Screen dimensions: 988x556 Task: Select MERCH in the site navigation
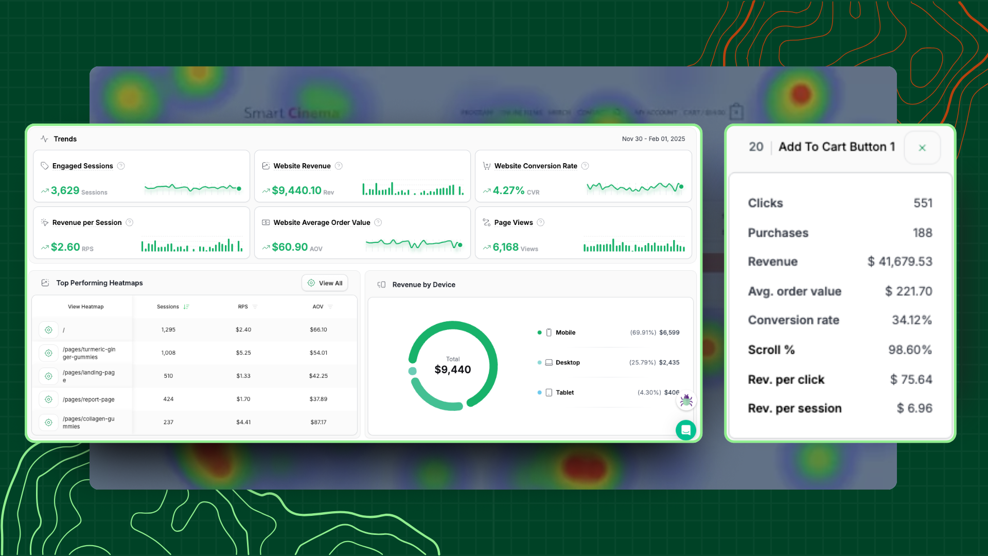coord(561,112)
